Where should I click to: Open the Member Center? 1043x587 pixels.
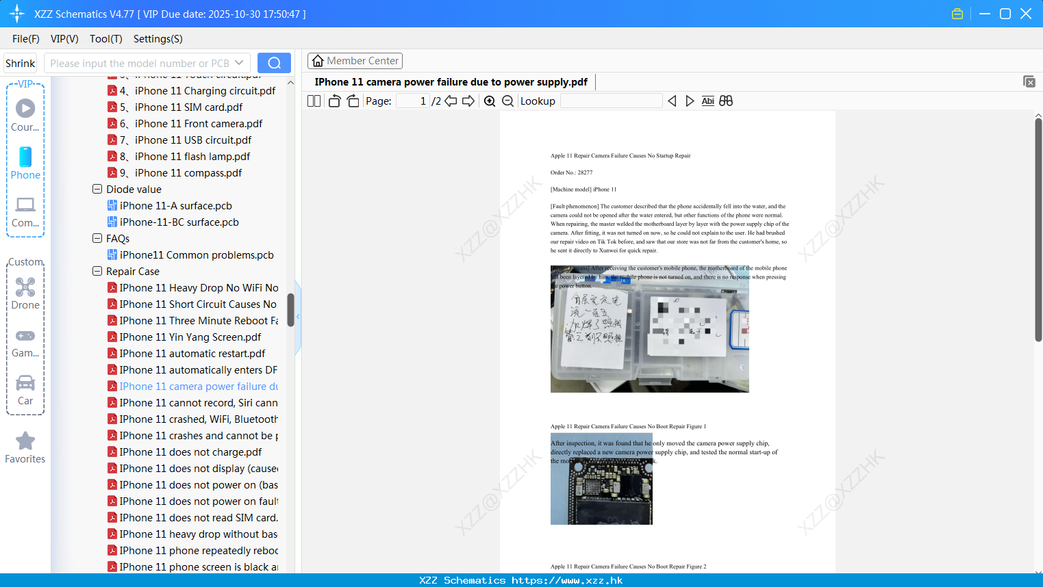355,61
